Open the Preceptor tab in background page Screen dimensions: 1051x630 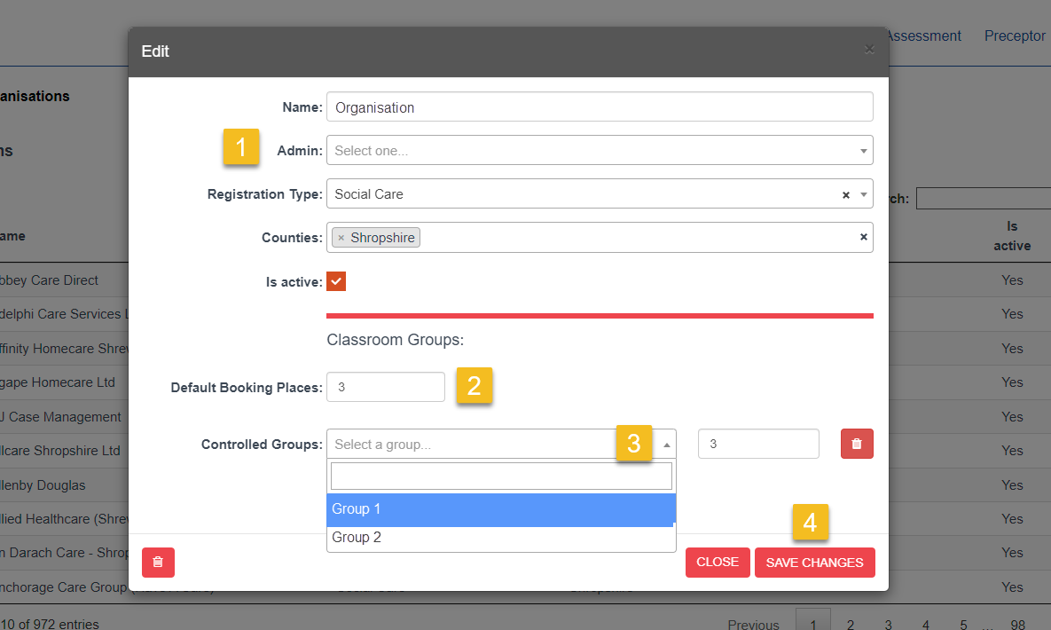click(1014, 35)
